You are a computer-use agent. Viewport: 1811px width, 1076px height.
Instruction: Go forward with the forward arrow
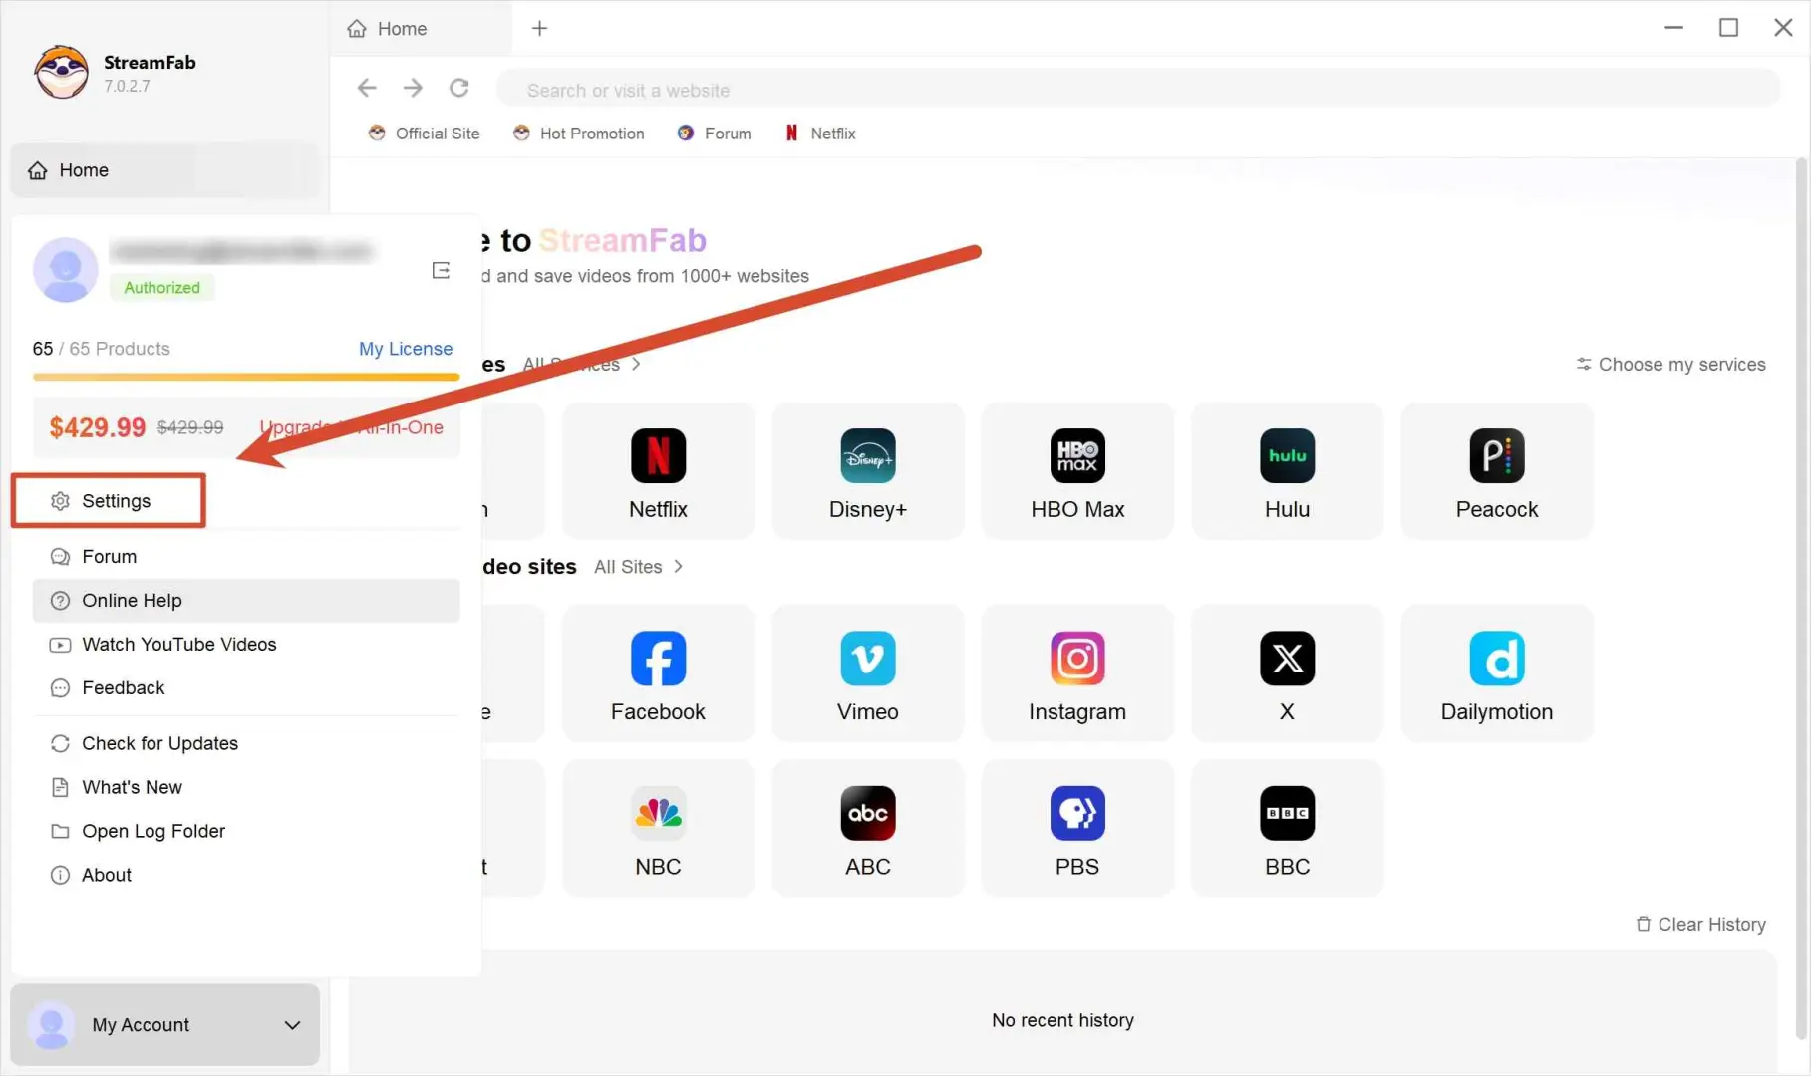413,88
